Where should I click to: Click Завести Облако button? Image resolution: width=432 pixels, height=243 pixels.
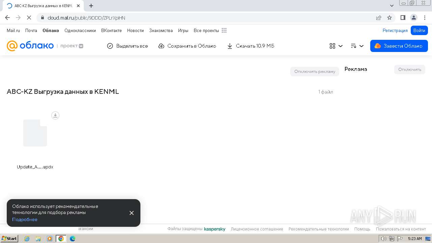(x=399, y=46)
